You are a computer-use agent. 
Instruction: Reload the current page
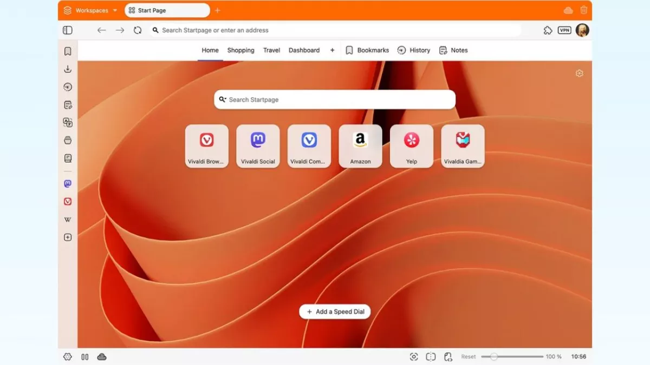pyautogui.click(x=138, y=30)
